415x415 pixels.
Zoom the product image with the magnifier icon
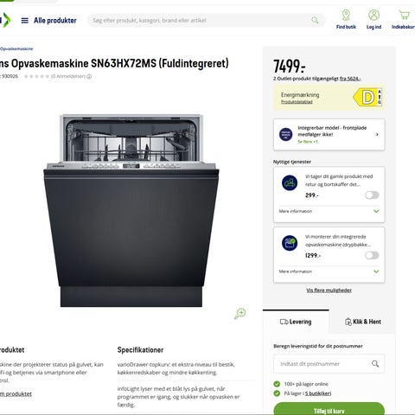coord(239,314)
